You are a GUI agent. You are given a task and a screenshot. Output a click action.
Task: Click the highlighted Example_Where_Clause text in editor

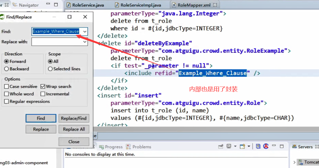213,73
